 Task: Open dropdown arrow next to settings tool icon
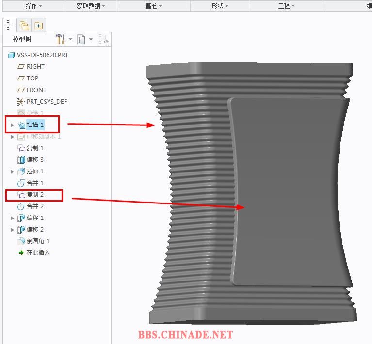point(70,39)
